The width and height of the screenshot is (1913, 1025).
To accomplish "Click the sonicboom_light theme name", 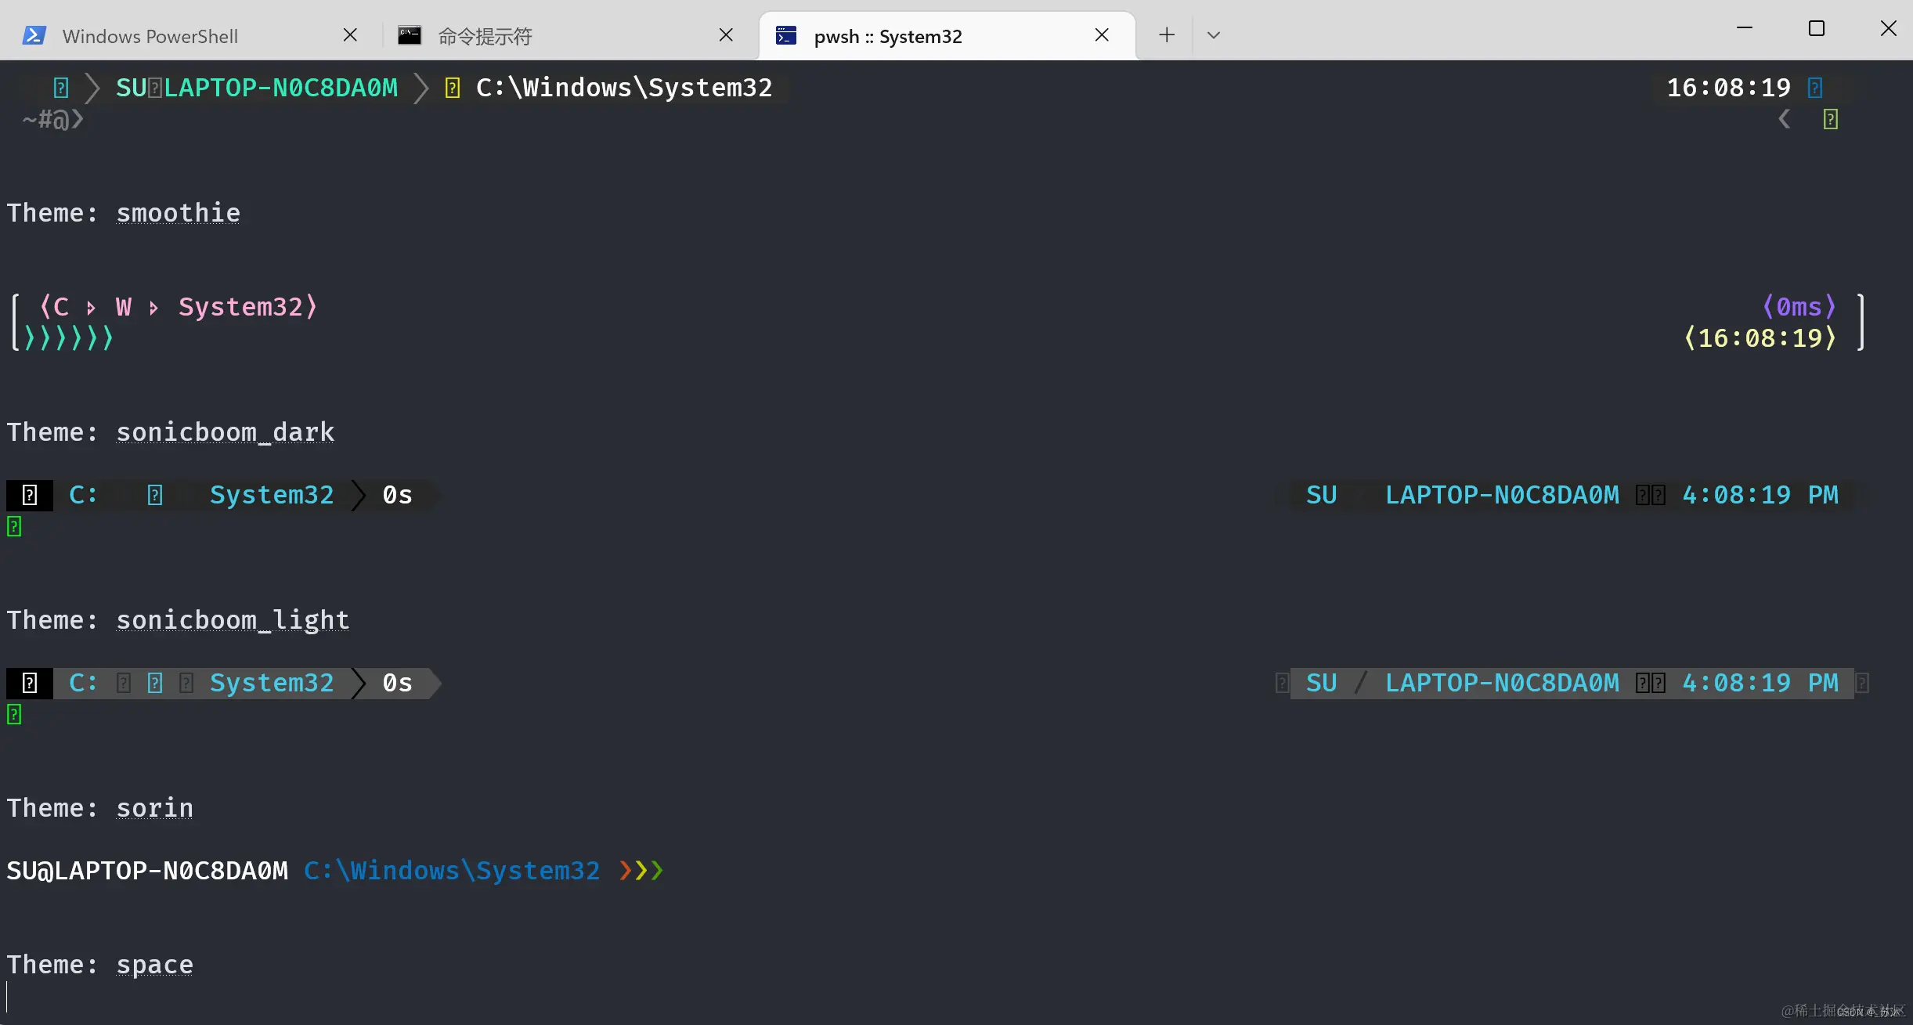I will pos(233,620).
